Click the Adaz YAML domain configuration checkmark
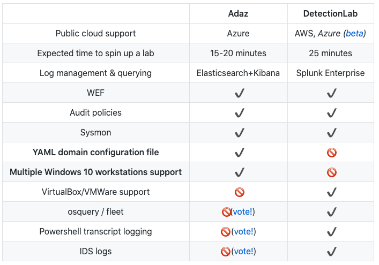The image size is (379, 265). [x=239, y=153]
